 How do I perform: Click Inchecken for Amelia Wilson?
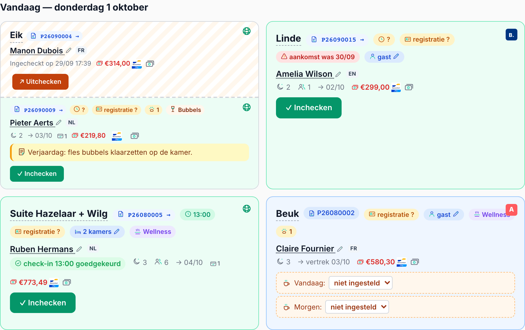point(309,108)
